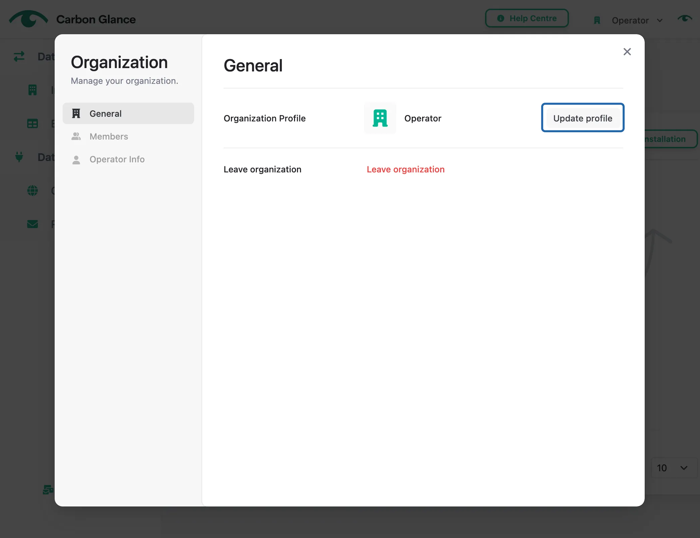Click the Update profile button
Viewport: 700px width, 538px height.
click(583, 118)
